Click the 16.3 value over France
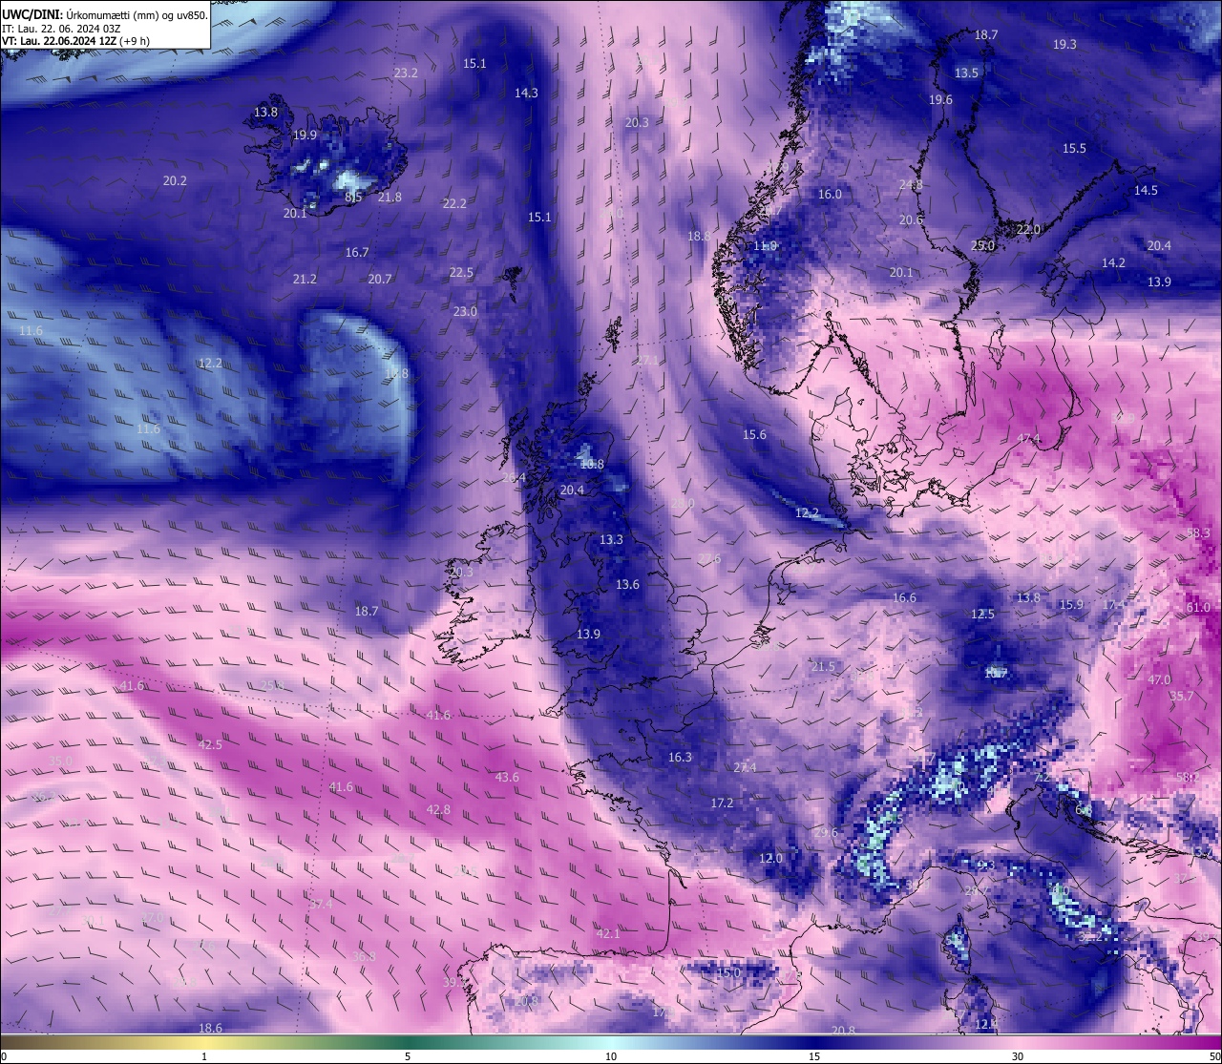 point(680,758)
